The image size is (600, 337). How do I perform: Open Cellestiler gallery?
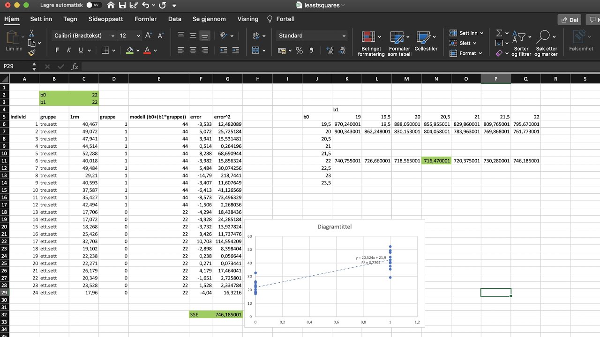[x=426, y=41]
